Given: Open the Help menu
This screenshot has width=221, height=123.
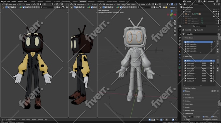Looking at the screenshot, I should coord(26,1).
